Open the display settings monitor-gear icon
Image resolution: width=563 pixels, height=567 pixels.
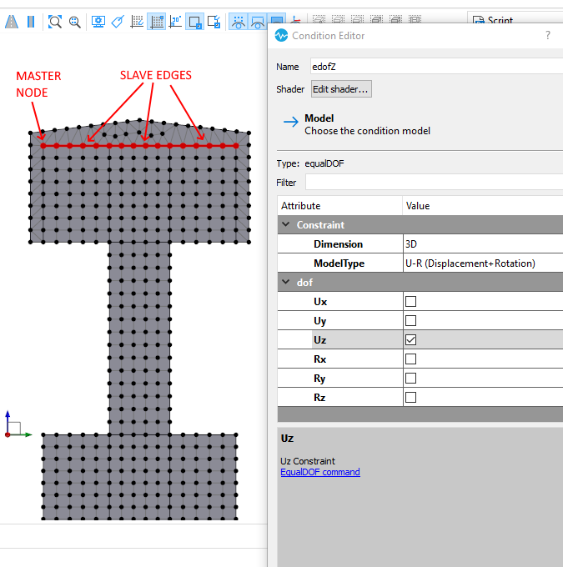(98, 22)
